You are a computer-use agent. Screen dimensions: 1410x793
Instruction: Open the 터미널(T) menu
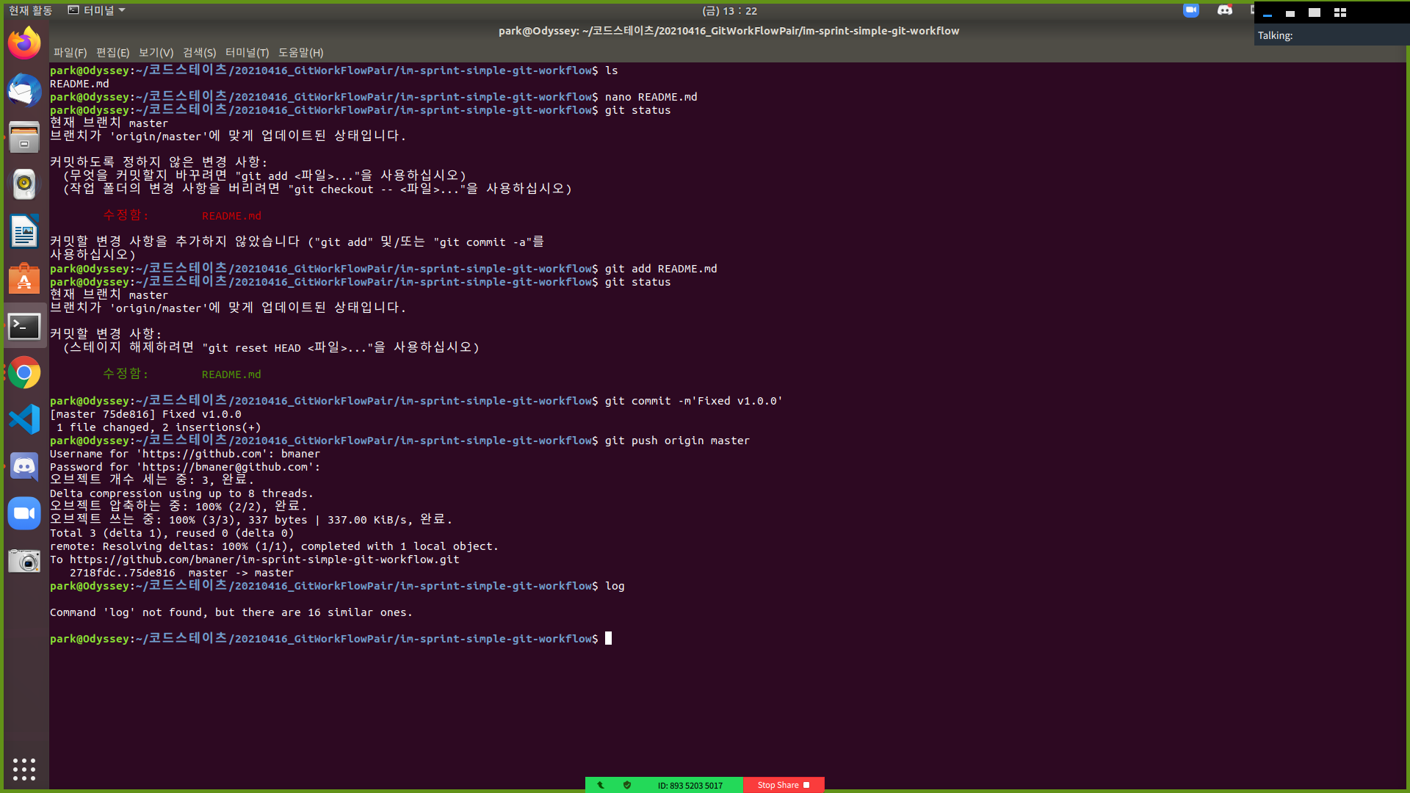click(x=247, y=53)
